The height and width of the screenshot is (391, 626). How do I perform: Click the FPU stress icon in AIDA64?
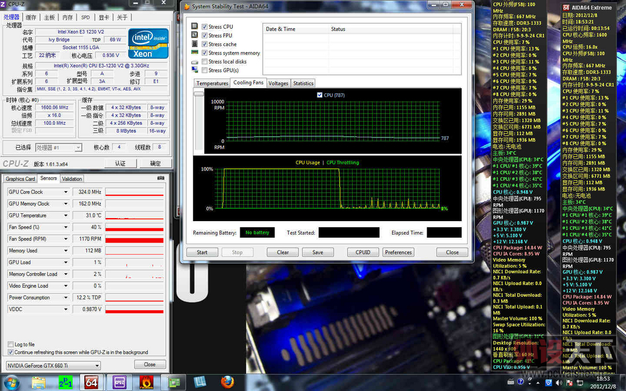pyautogui.click(x=194, y=35)
